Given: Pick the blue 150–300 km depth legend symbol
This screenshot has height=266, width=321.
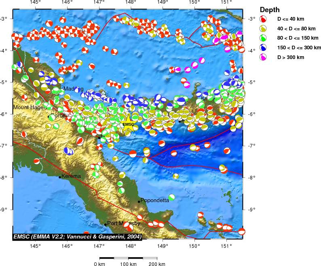Looking at the screenshot, I should pyautogui.click(x=263, y=48).
